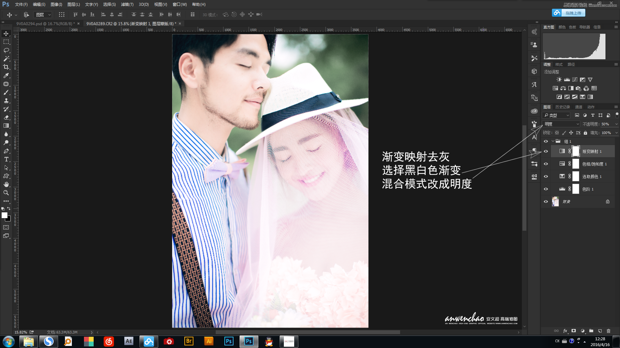Open Adobe Bridge from the taskbar
Viewport: 620px width, 348px height.
(189, 341)
